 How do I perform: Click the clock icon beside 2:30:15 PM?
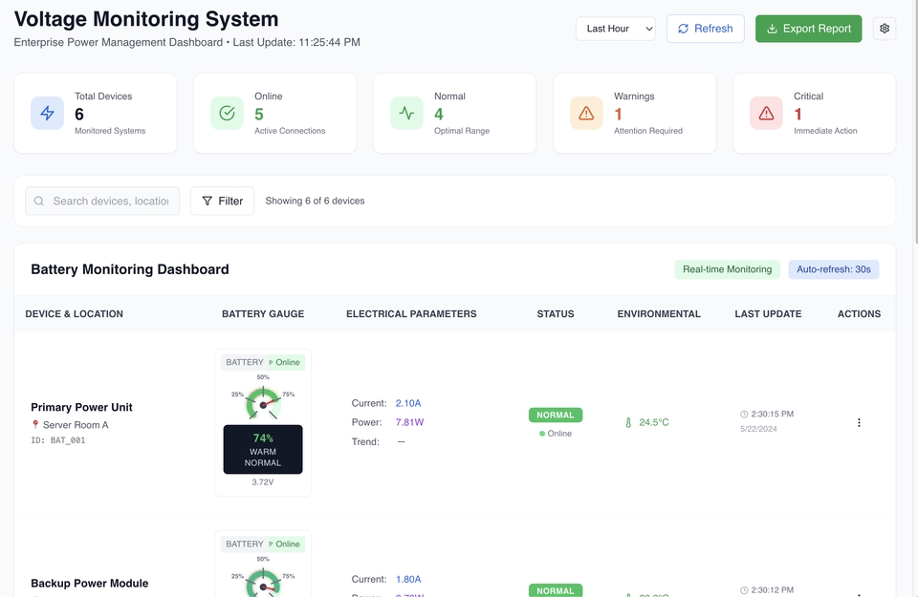(744, 414)
